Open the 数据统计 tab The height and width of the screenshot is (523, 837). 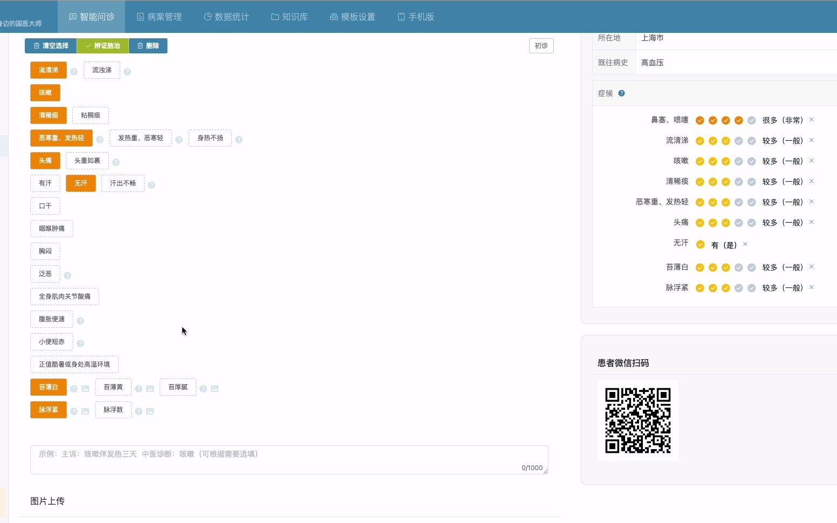coord(227,17)
